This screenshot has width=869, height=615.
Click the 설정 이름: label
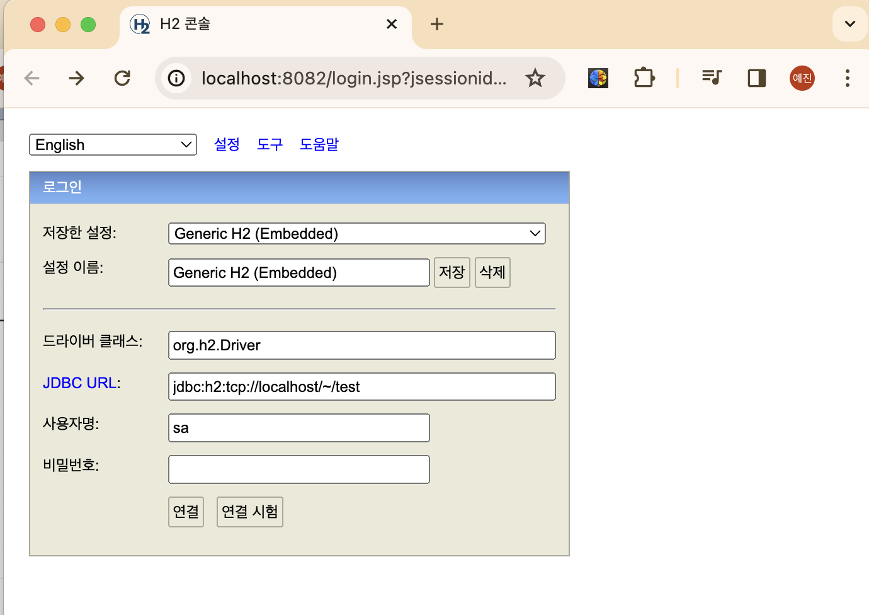73,267
